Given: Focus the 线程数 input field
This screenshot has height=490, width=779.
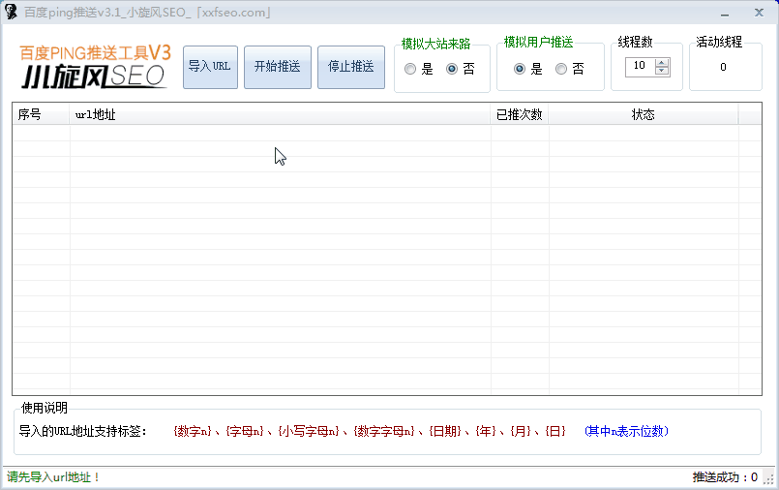Looking at the screenshot, I should [641, 67].
